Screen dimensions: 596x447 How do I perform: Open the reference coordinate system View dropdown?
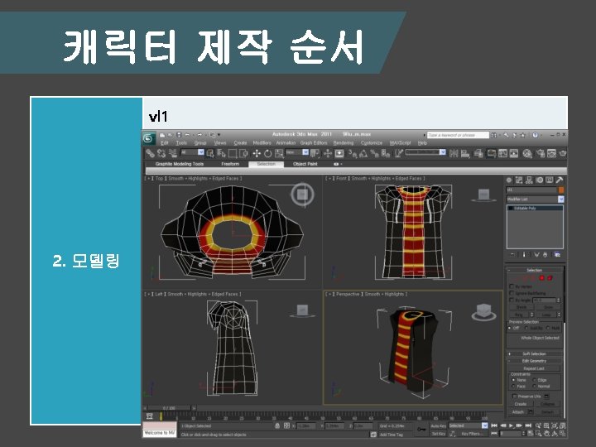297,152
